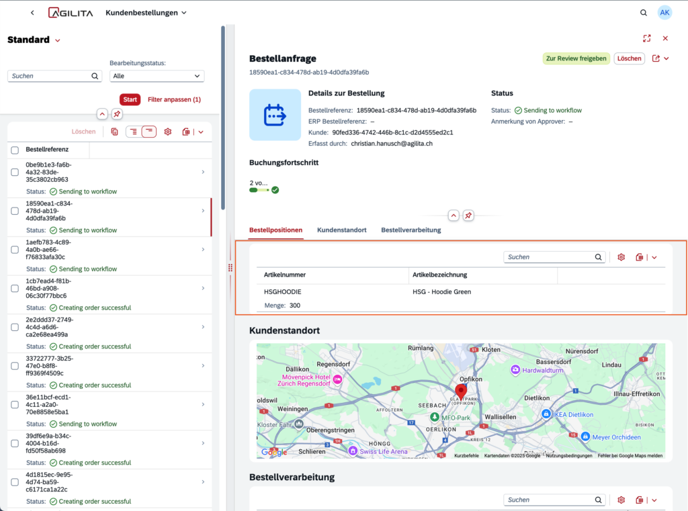688x511 pixels.
Task: Open the Bearbeitungsstatus dropdown
Action: [x=157, y=76]
